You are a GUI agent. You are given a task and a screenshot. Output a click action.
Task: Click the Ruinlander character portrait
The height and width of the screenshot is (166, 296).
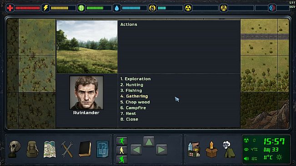tap(86, 93)
